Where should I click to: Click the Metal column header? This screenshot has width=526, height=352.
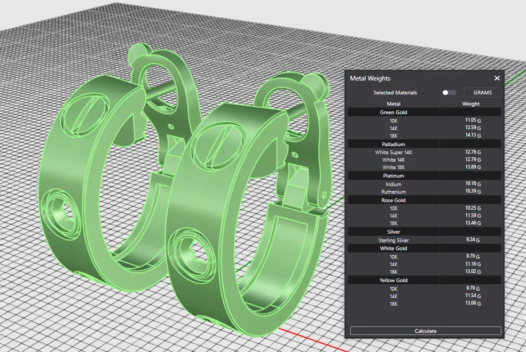(393, 103)
